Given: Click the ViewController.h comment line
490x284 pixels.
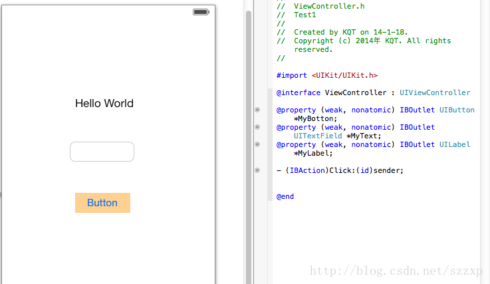Looking at the screenshot, I should click(320, 6).
